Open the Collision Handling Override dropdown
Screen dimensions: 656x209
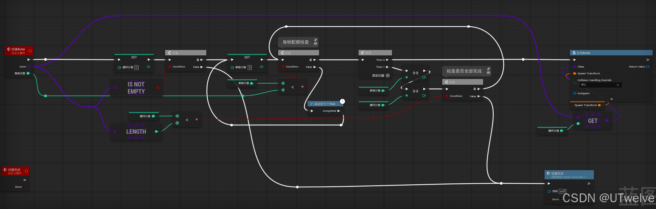[x=600, y=85]
